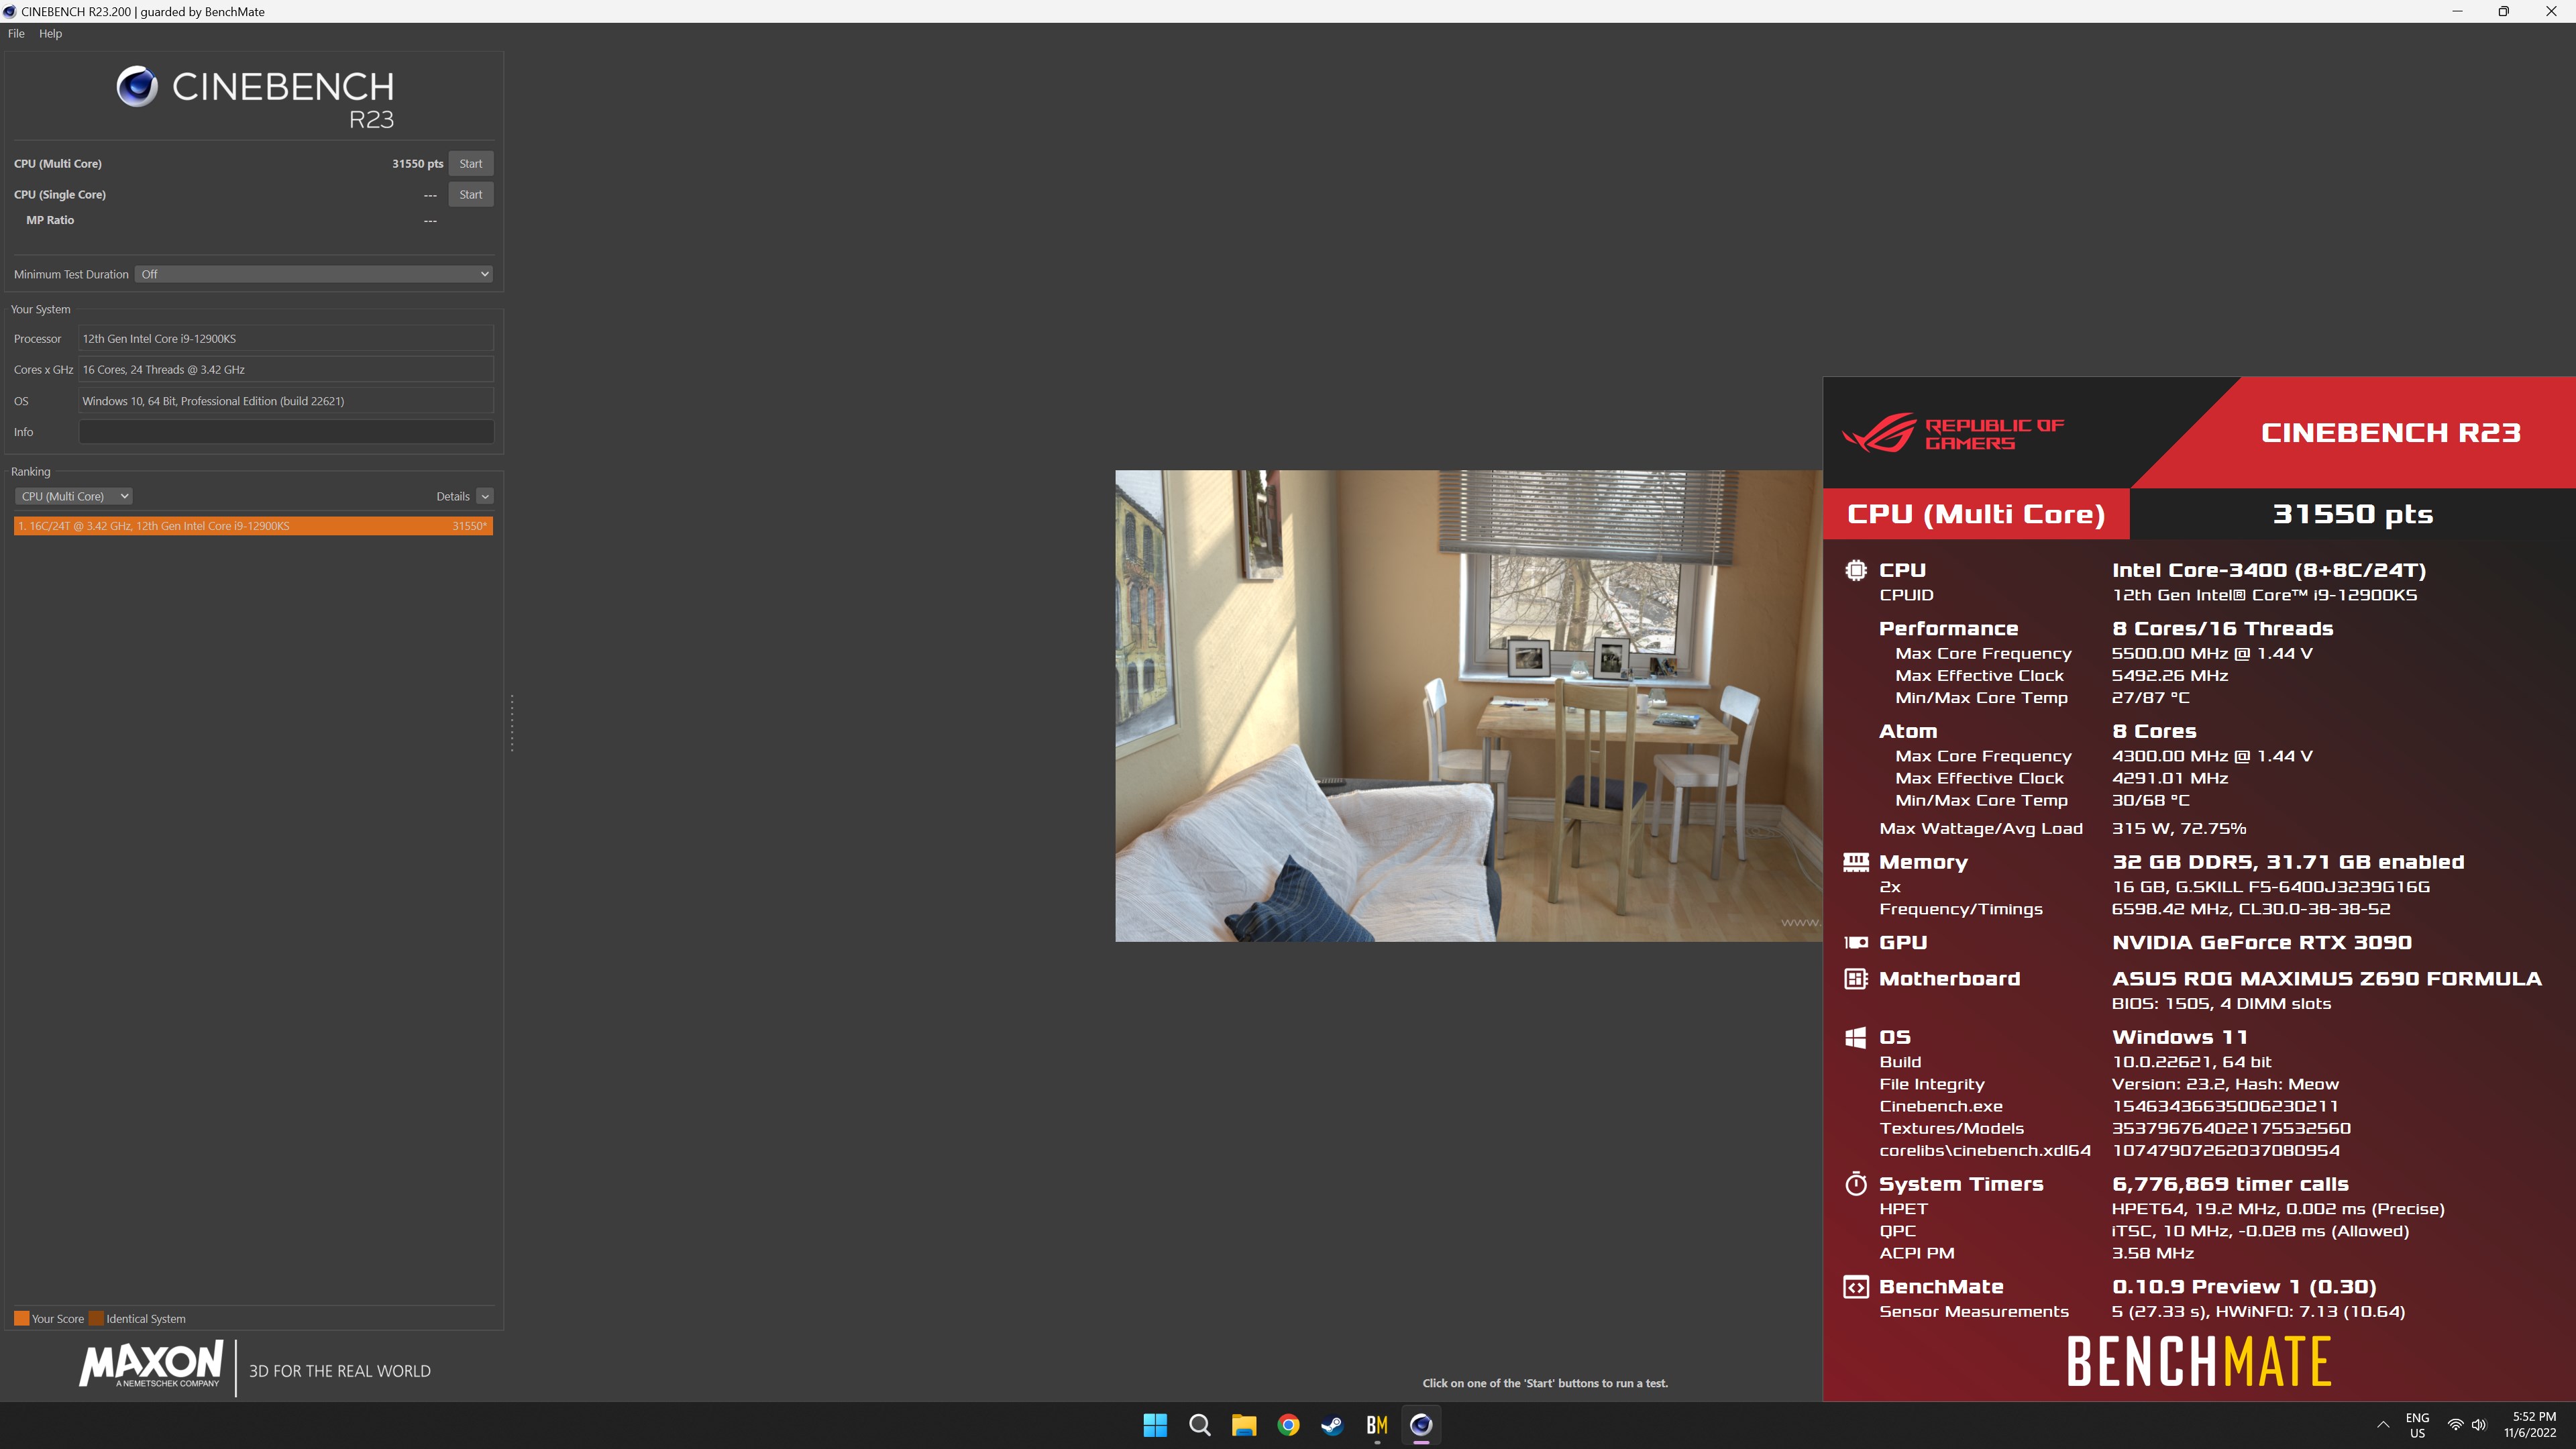Select the Processor name field

click(286, 338)
